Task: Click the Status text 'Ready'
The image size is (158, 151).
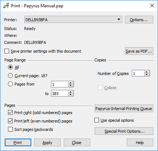Action: tap(30, 29)
